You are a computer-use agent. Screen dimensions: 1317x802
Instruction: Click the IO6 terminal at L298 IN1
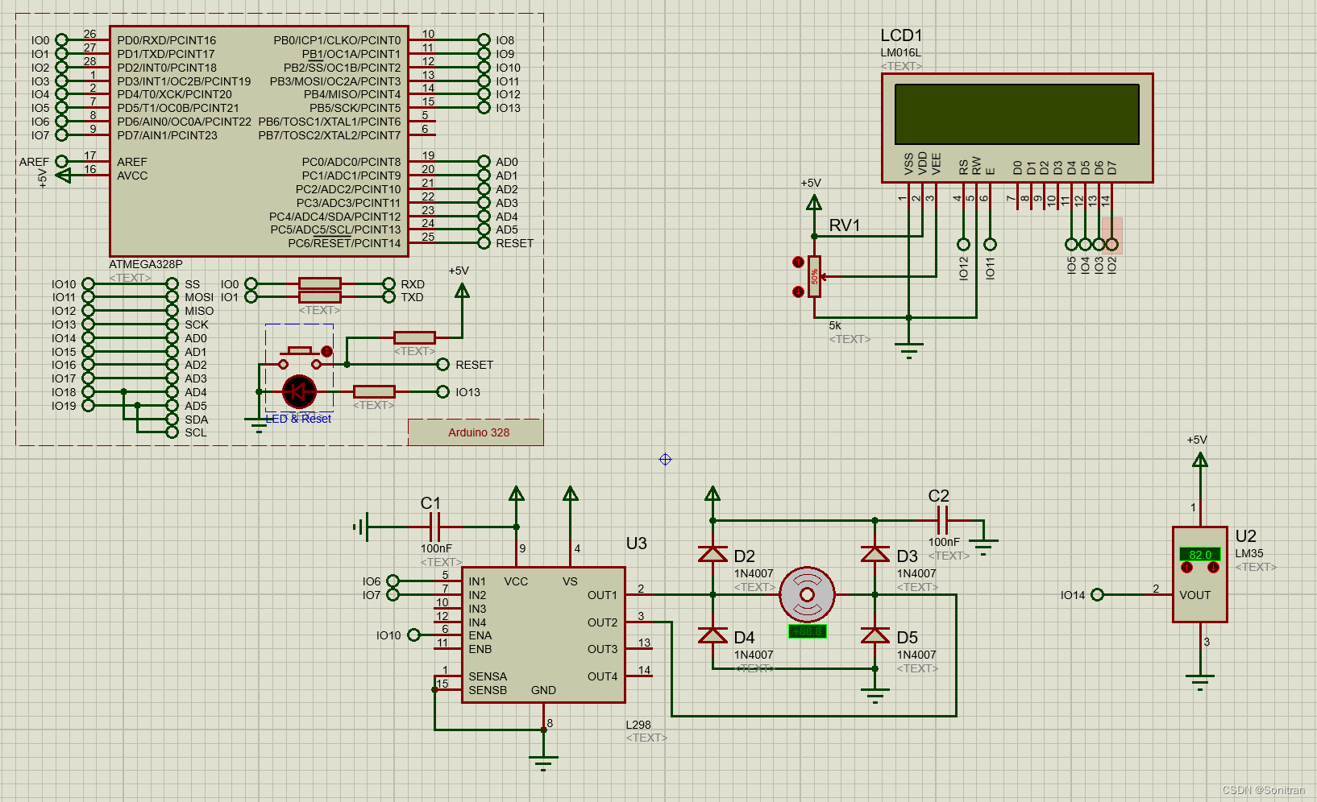[x=393, y=581]
